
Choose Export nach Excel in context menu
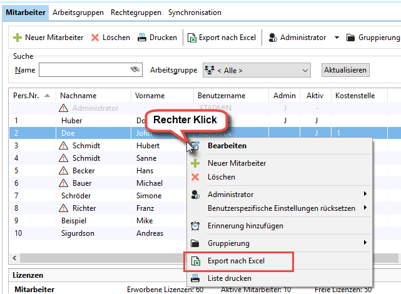coord(236,260)
